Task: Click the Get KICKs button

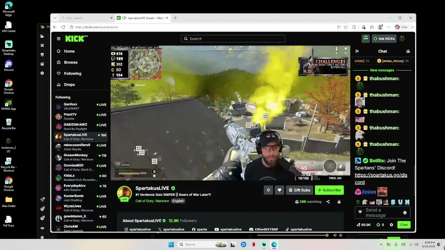Action: coord(384,39)
